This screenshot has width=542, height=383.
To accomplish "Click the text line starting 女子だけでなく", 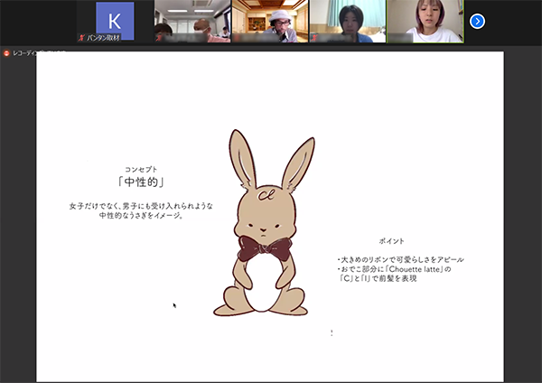I will 141,206.
